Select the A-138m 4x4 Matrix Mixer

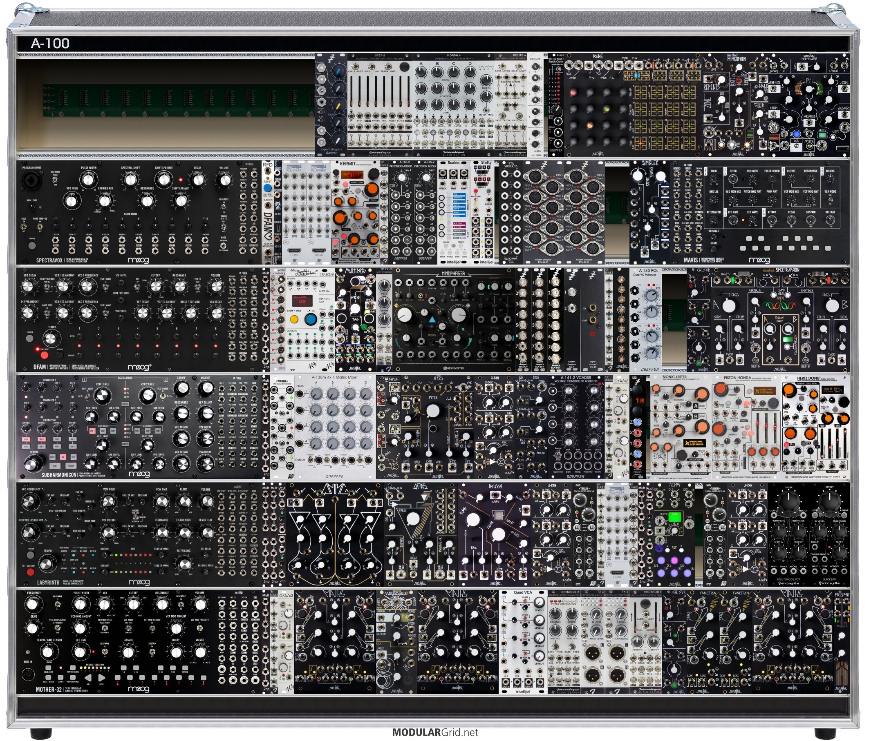pyautogui.click(x=335, y=427)
